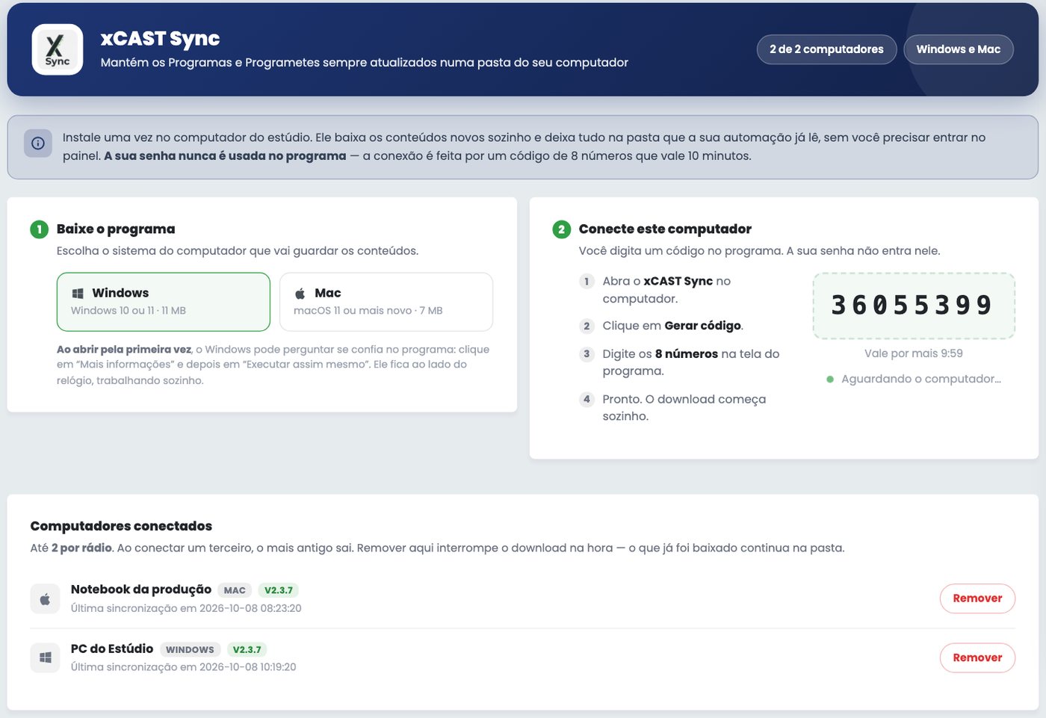Click the Até 2 por rádio description line
1046x718 pixels.
pyautogui.click(x=438, y=548)
